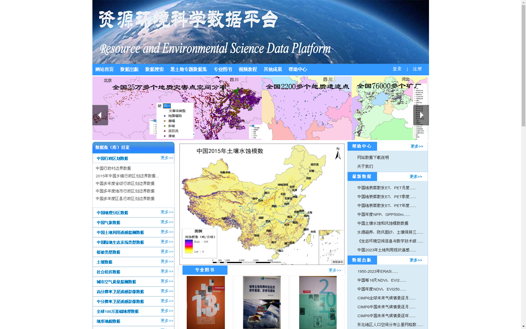This screenshot has height=329, width=526.
Task: Open 土壤数据 category heading
Action: point(105,262)
